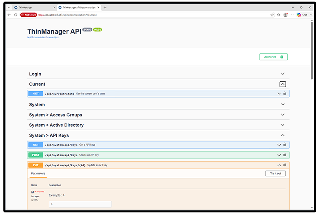
Task: Click the Description column header
Action: [x=55, y=185]
